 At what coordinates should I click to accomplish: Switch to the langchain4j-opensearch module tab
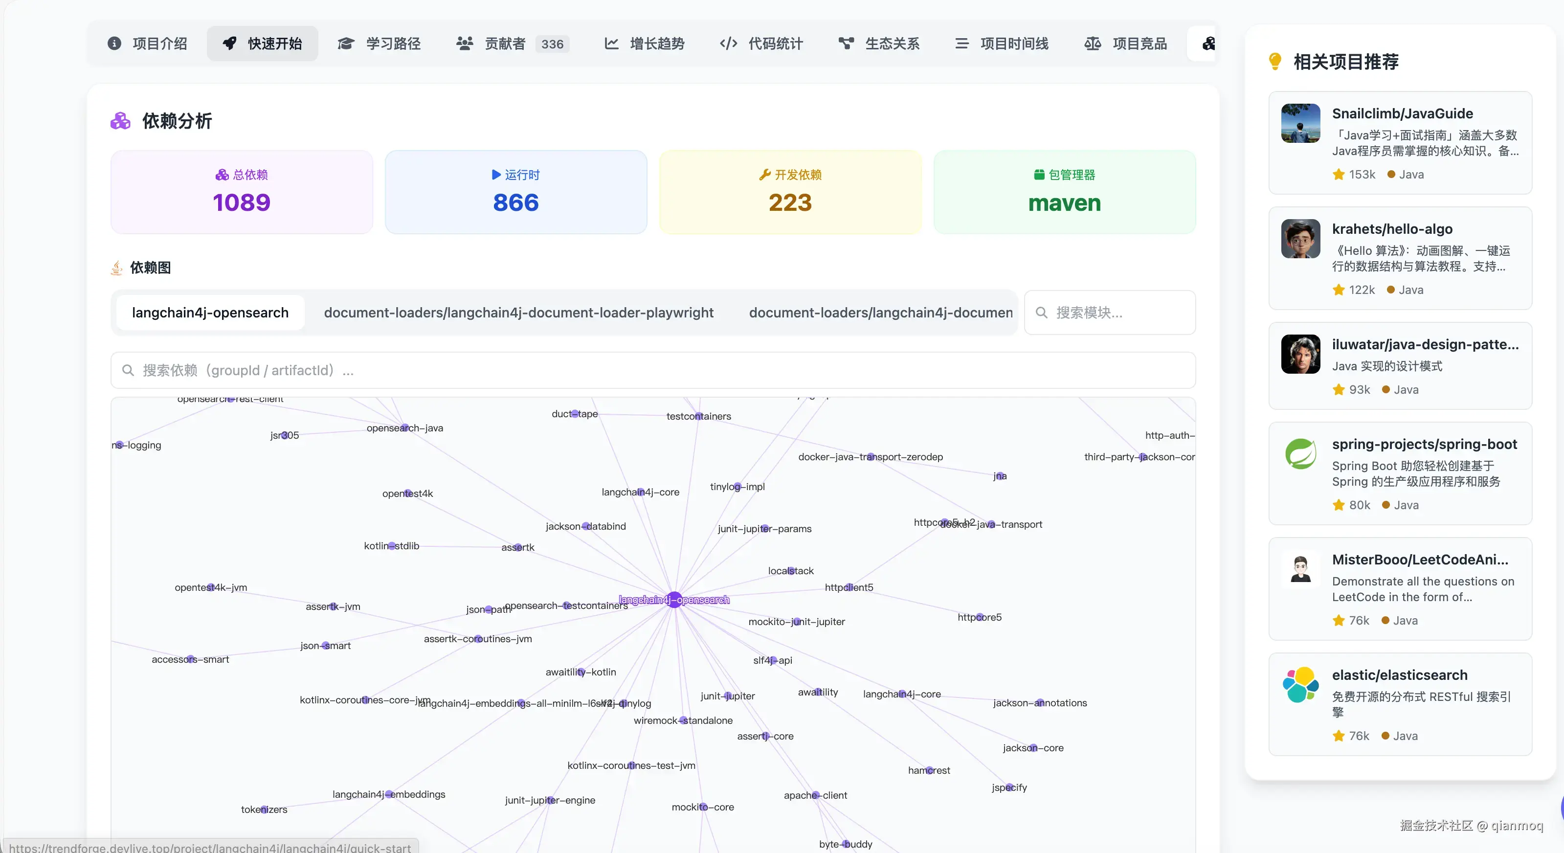(210, 312)
